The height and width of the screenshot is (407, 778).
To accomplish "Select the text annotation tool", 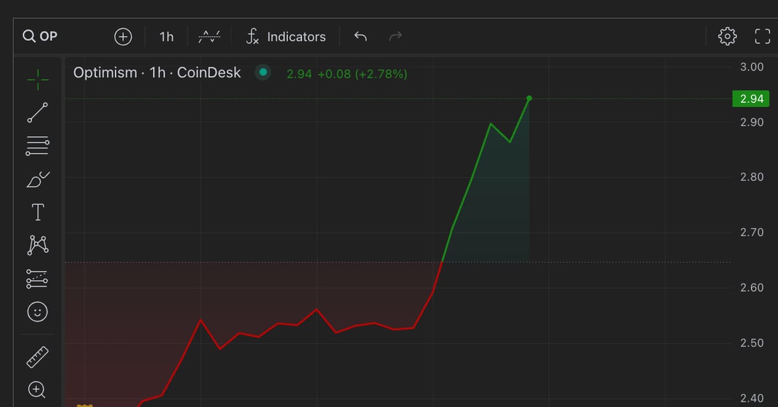I will (38, 212).
